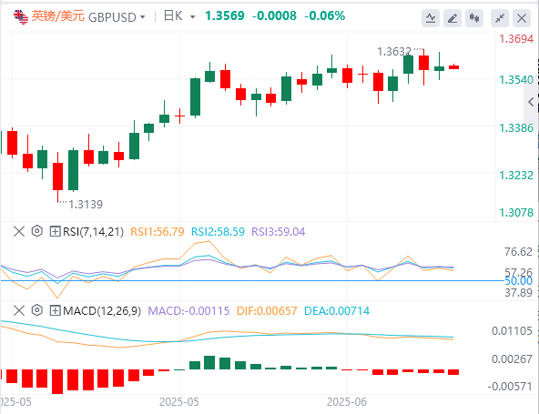The image size is (539, 414).
Task: Click the 50.00 RSI level line label
Action: pyautogui.click(x=518, y=281)
